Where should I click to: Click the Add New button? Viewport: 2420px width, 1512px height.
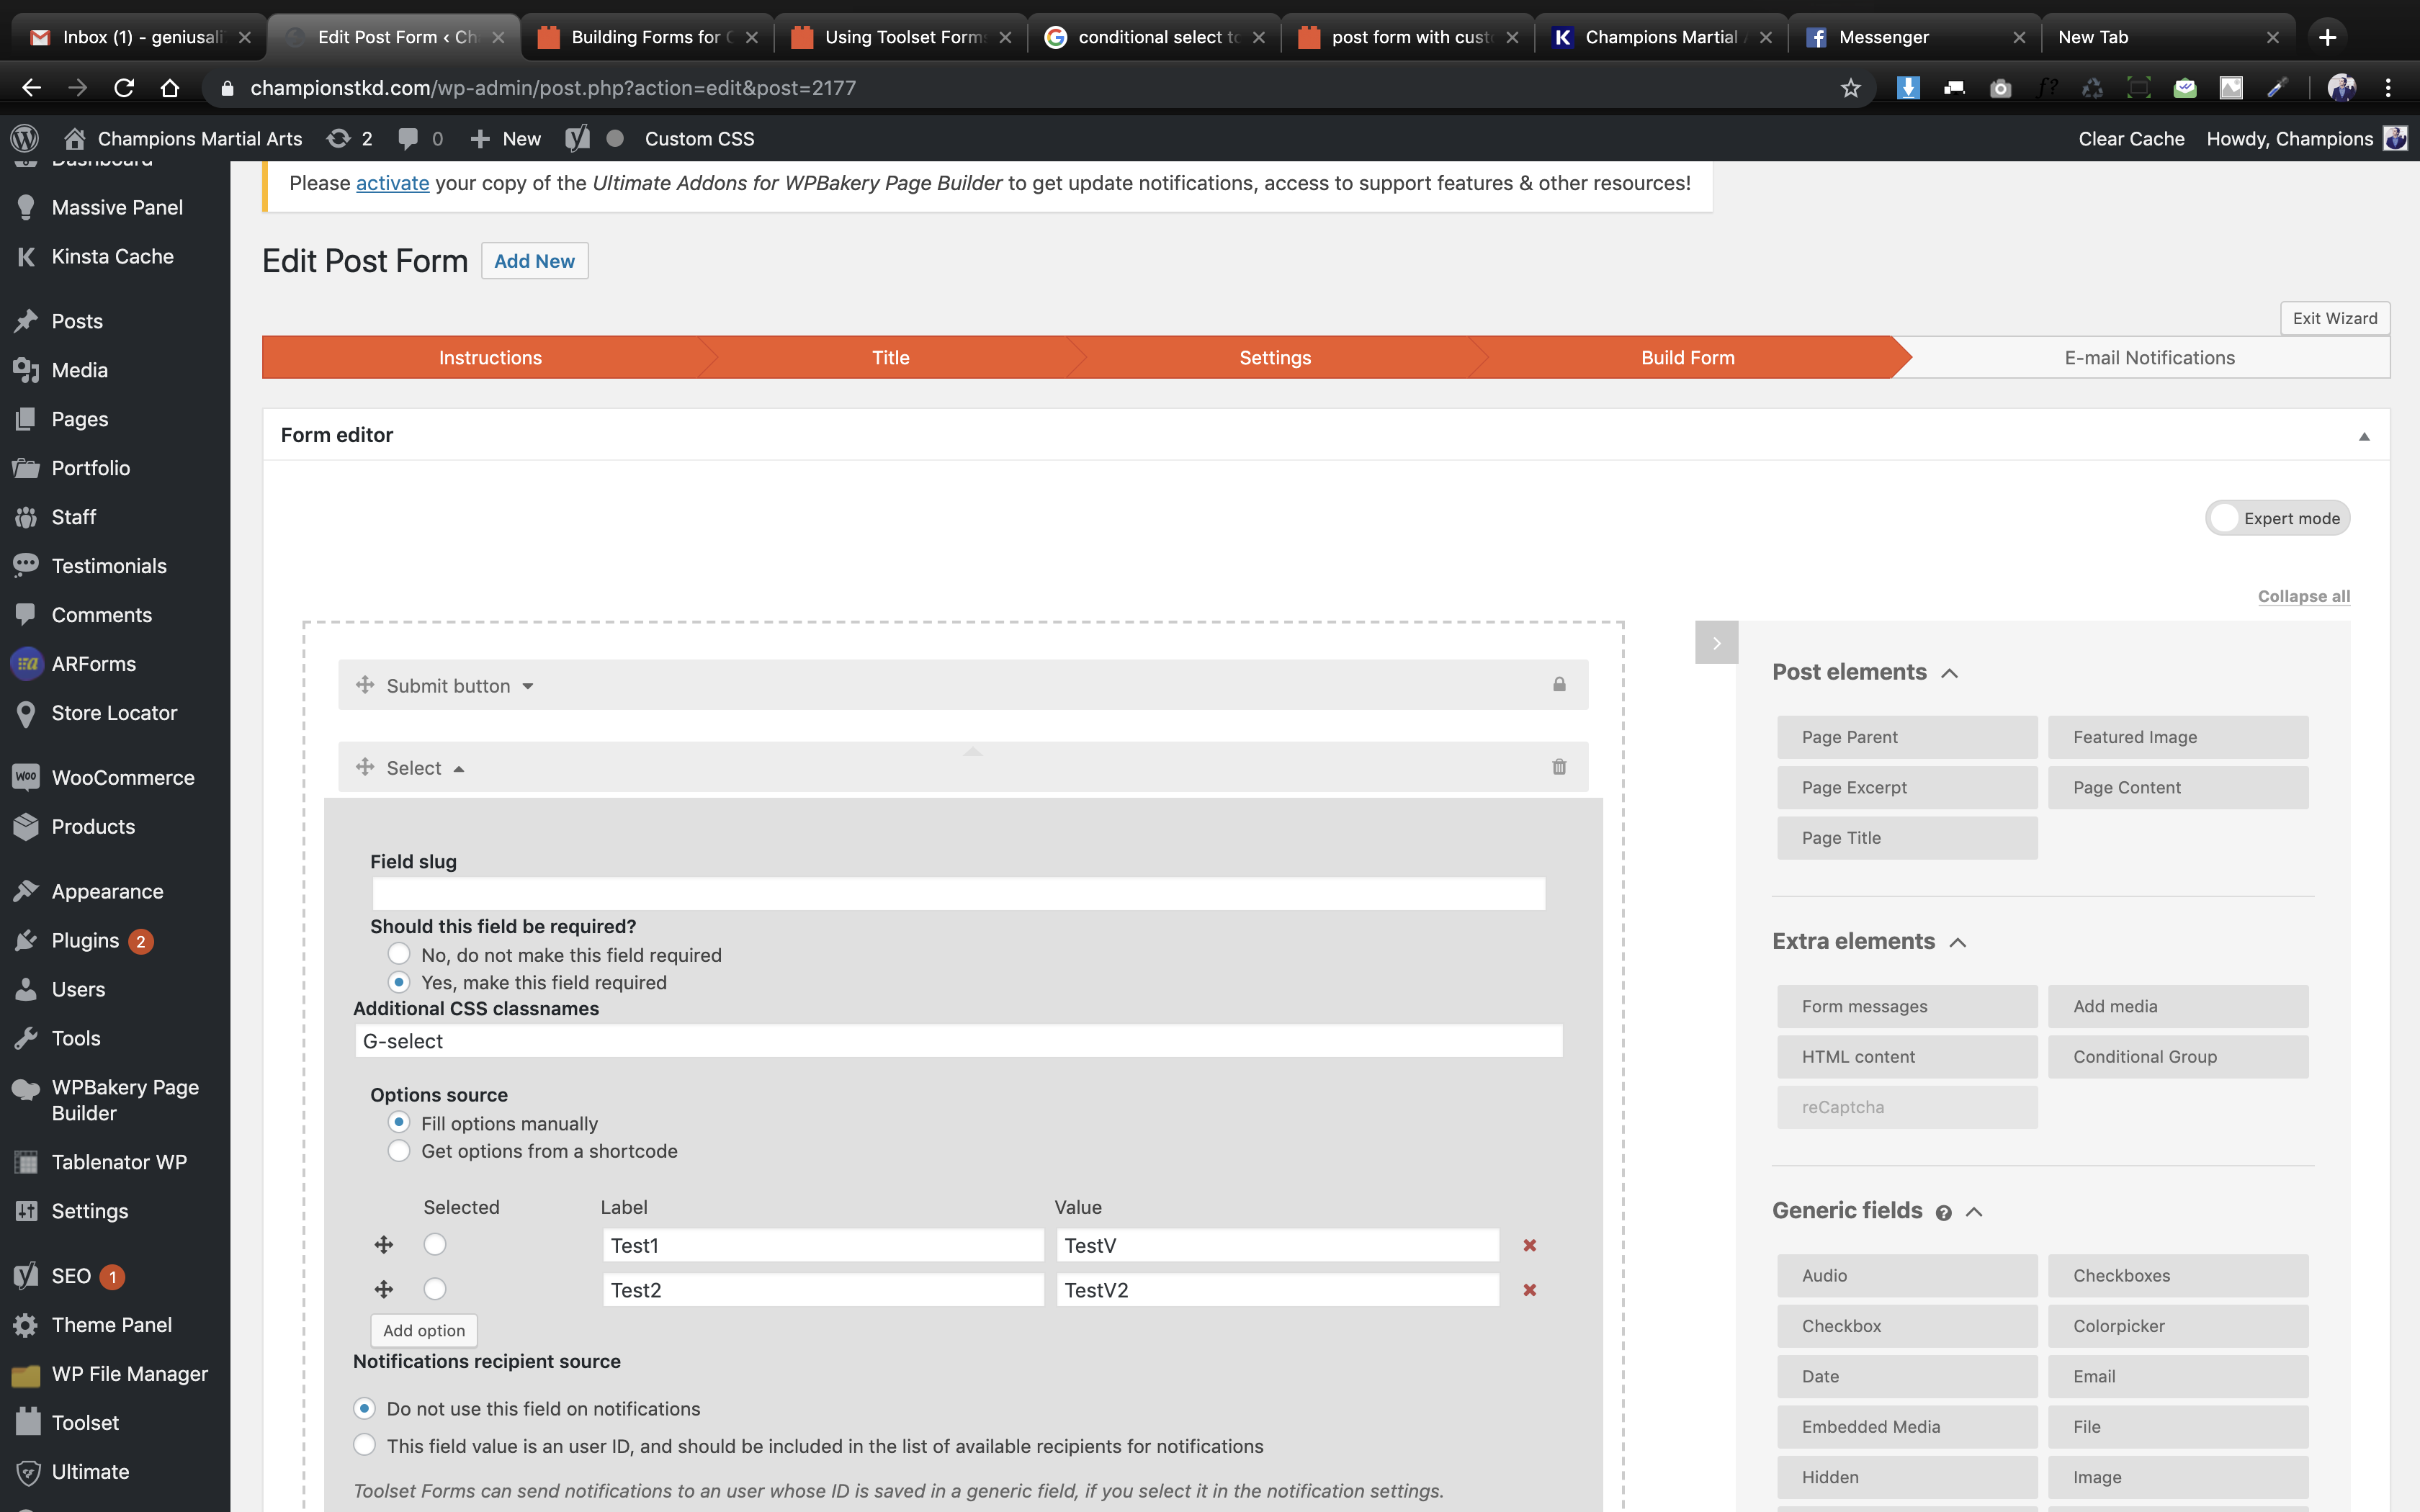coord(534,261)
